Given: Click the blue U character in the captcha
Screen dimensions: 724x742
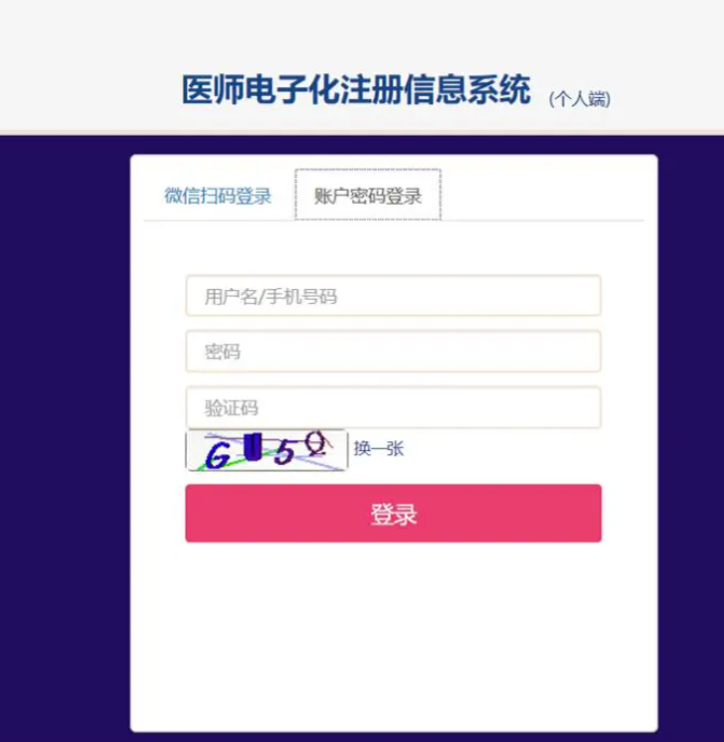Looking at the screenshot, I should [253, 446].
